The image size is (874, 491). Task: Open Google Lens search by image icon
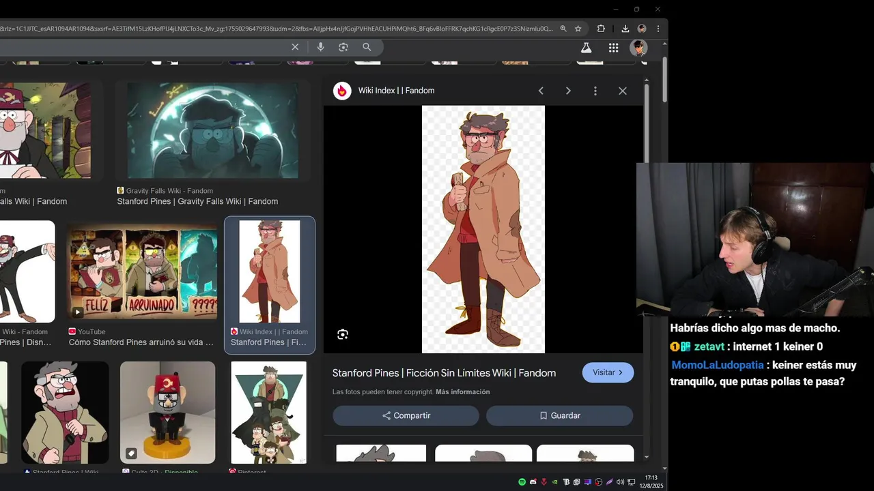(x=343, y=47)
